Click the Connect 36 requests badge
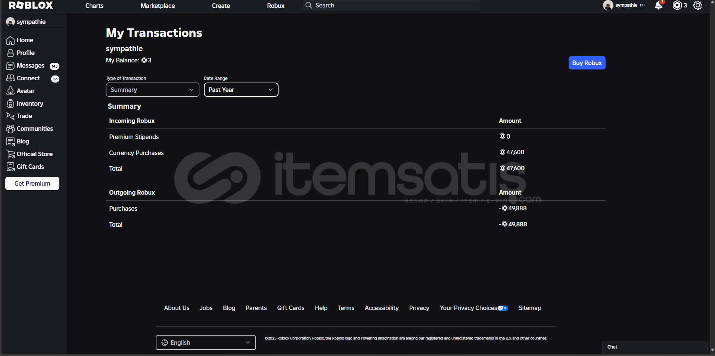Image resolution: width=715 pixels, height=356 pixels. (x=55, y=79)
